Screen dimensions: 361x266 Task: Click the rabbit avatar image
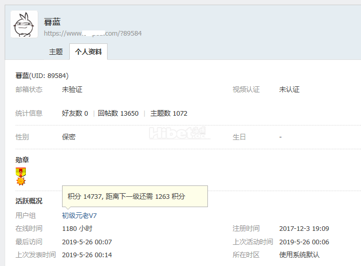[x=24, y=24]
